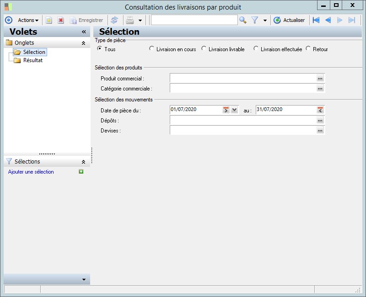Minimize the window

pyautogui.click(x=323, y=5)
